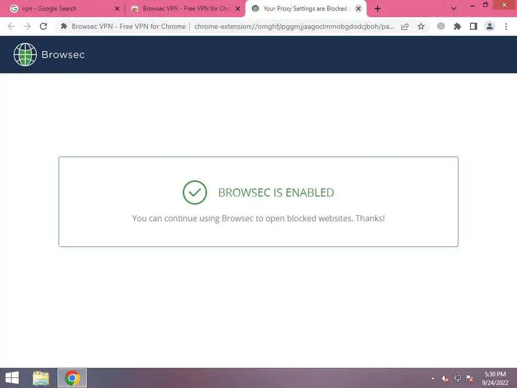Restore down the Chrome window

tap(485, 5)
